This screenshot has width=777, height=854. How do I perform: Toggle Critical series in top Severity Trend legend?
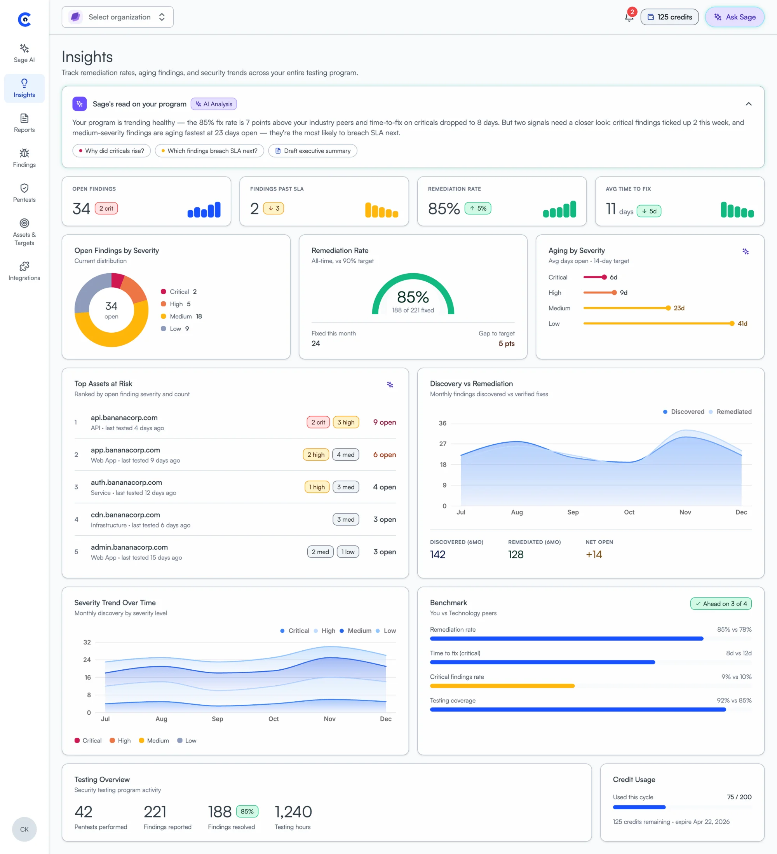(295, 631)
